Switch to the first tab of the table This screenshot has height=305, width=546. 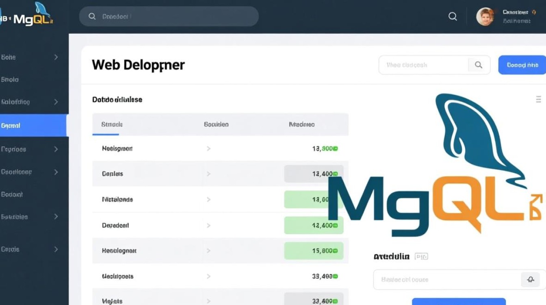click(110, 124)
